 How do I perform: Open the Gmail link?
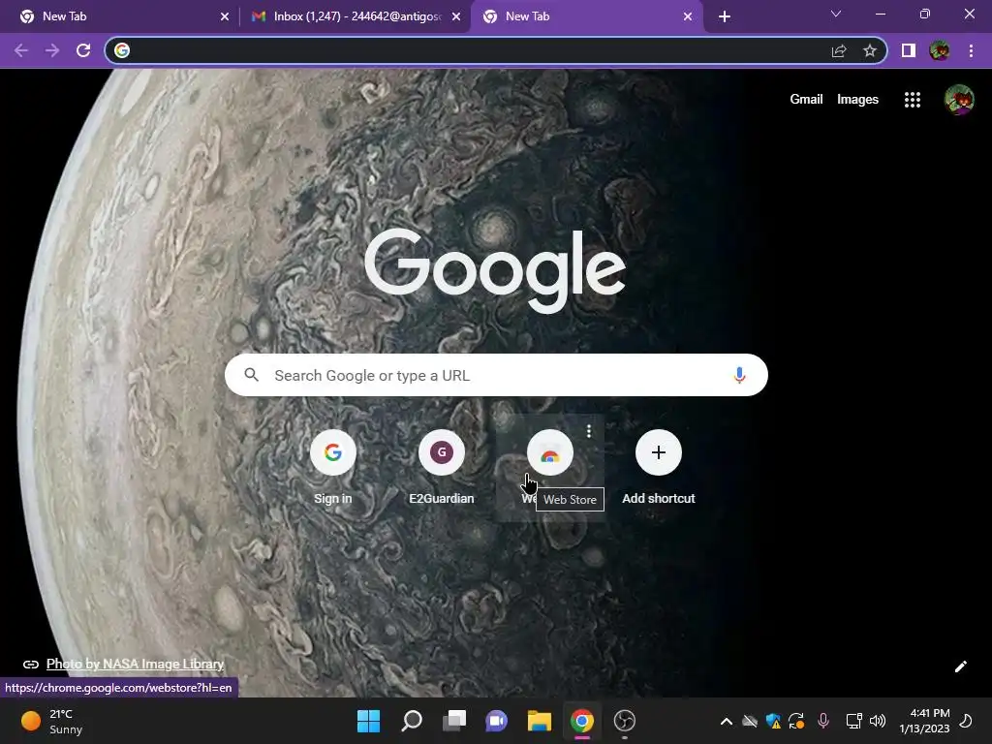806,100
